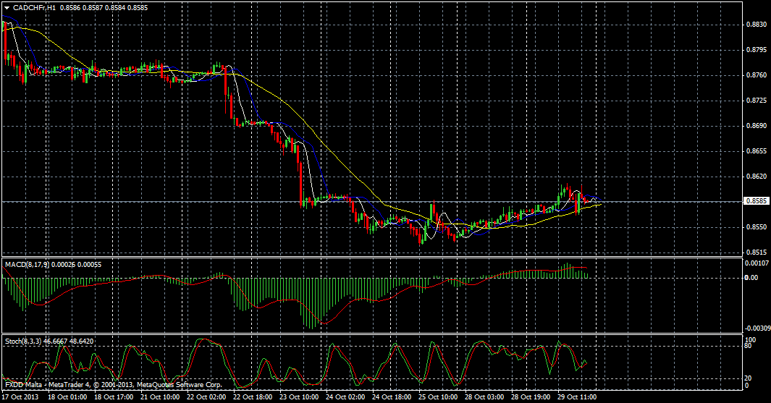The width and height of the screenshot is (771, 403).
Task: Click the MACD zero line 0.00 label
Action: click(751, 277)
